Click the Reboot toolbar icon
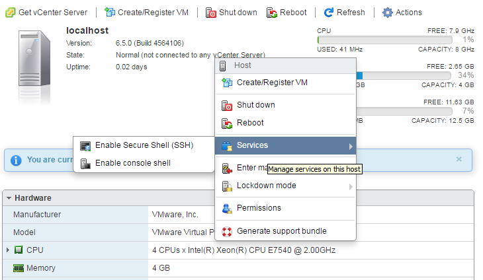The image size is (483, 280). (x=272, y=13)
